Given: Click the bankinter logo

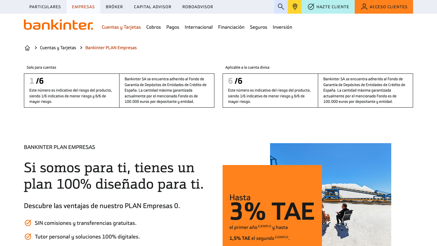Looking at the screenshot, I should pyautogui.click(x=58, y=25).
